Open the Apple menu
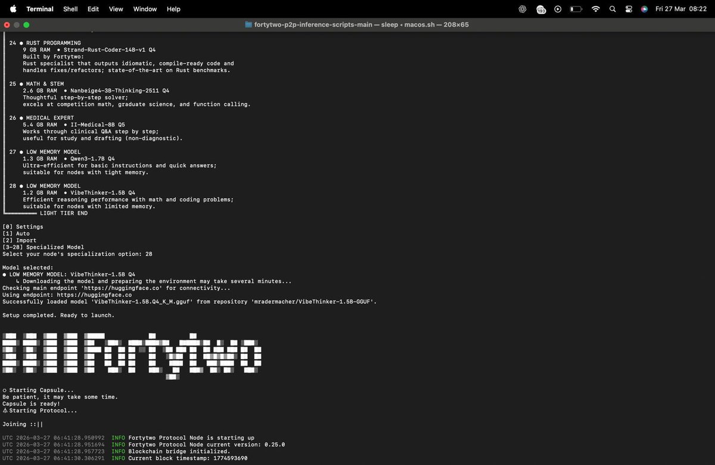Viewport: 715px width, 465px height. (13, 9)
